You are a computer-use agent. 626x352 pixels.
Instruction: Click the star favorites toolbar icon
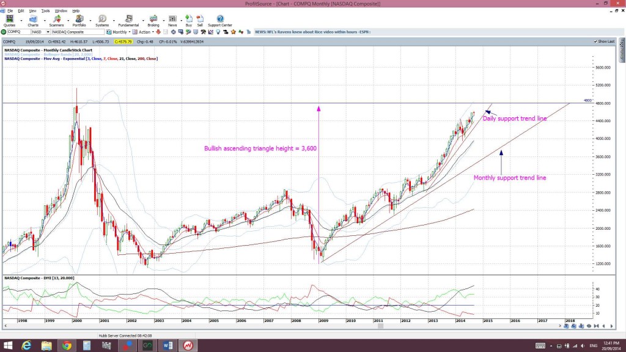tap(234, 32)
